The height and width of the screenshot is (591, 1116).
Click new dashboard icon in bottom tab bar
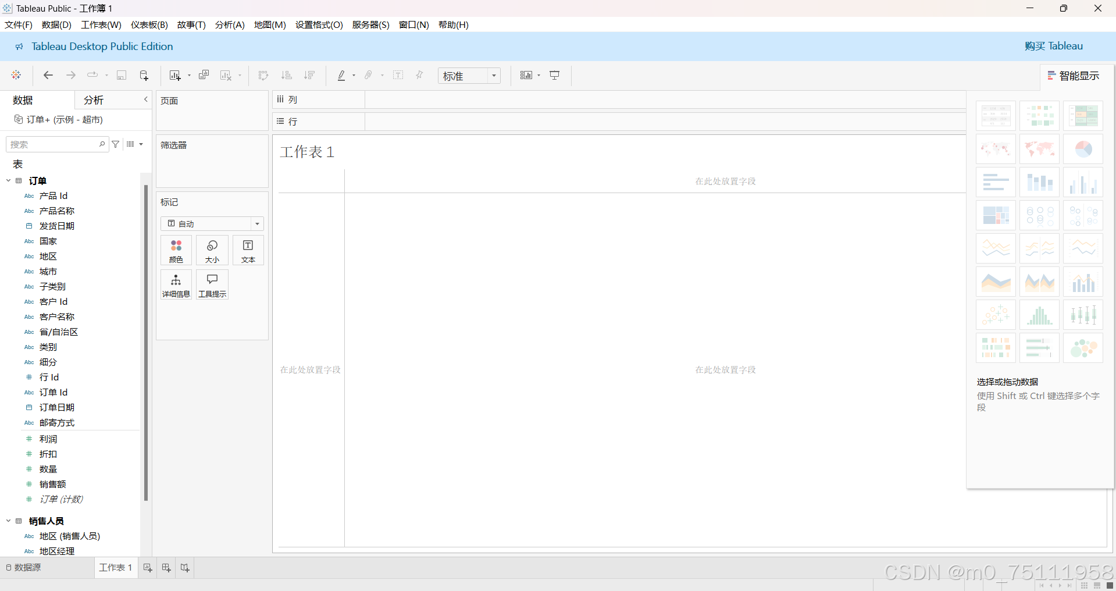166,568
